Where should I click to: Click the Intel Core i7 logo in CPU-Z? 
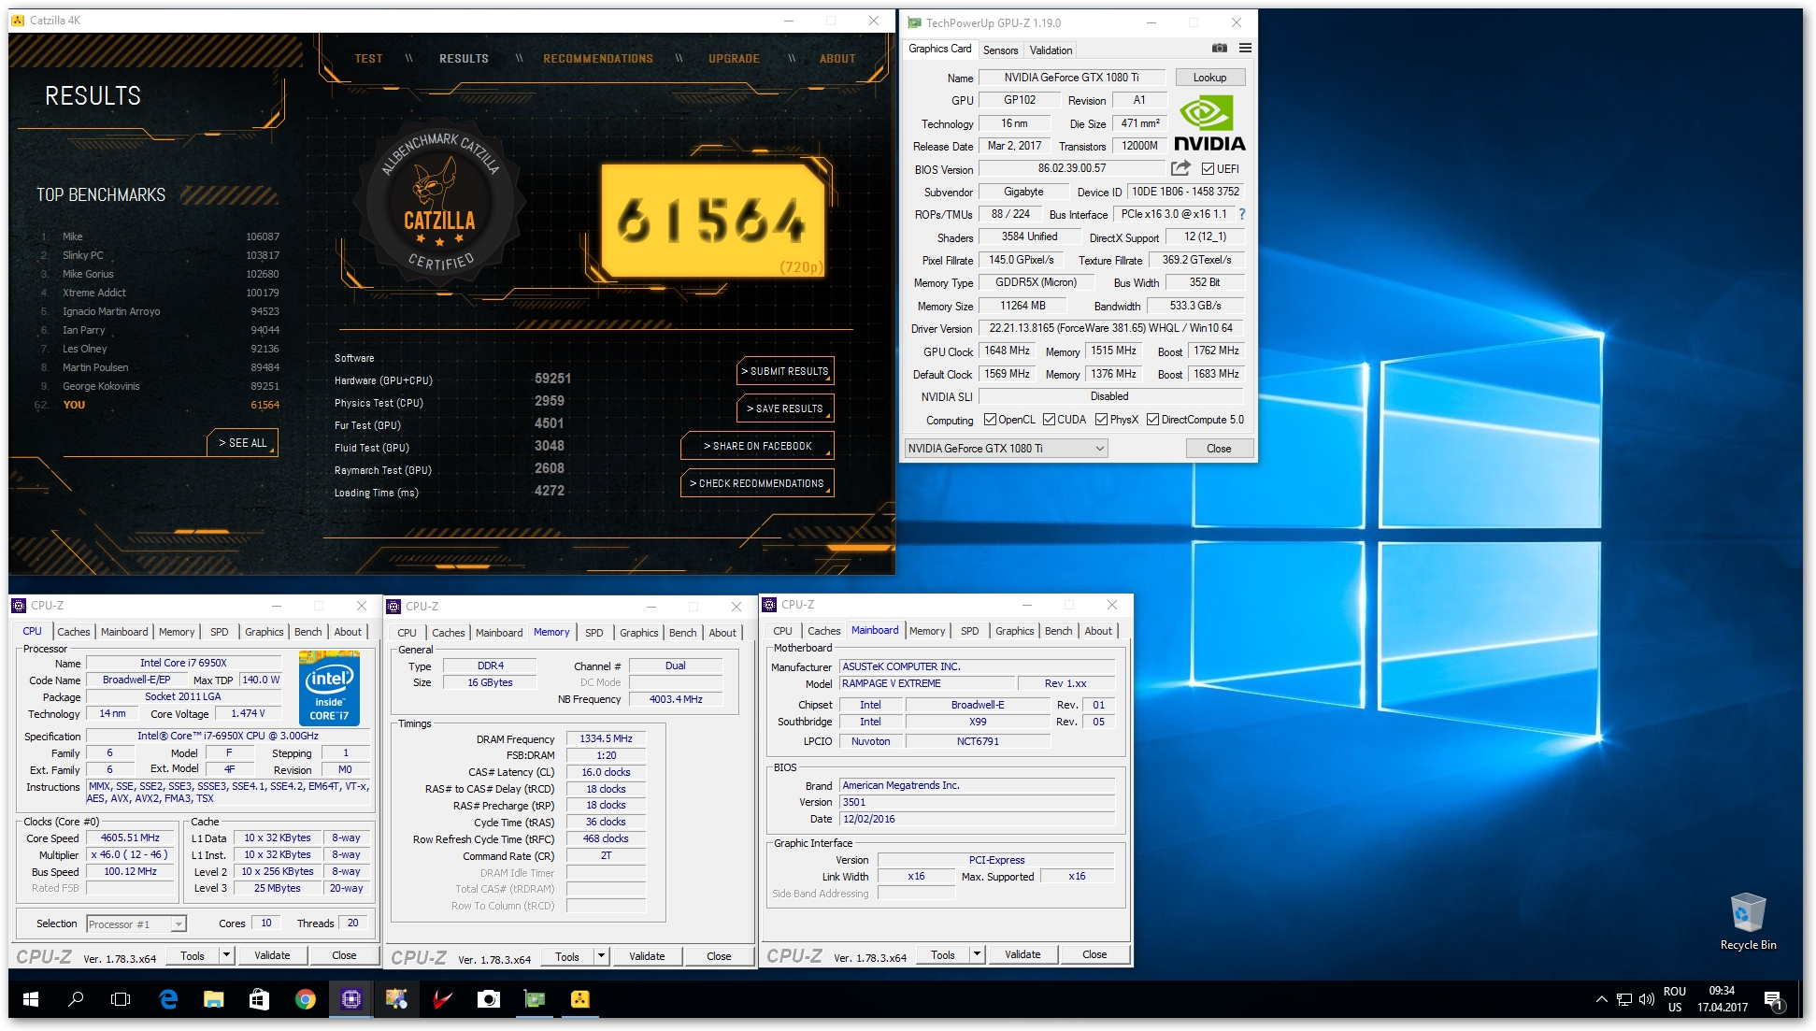[x=329, y=690]
